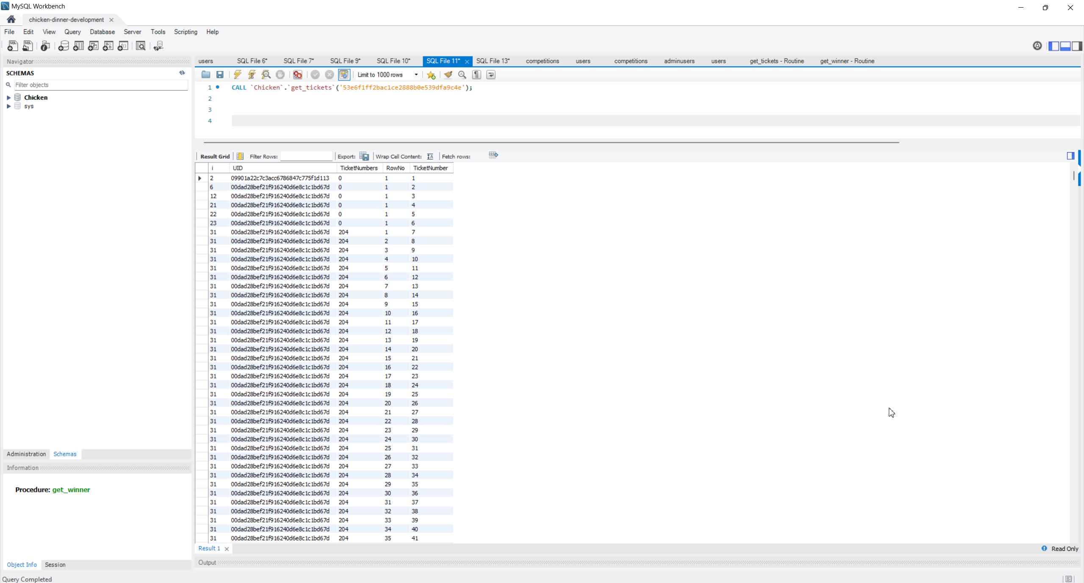1084x583 pixels.
Task: Click Explain query magnifier-lightning icon
Action: (x=266, y=75)
